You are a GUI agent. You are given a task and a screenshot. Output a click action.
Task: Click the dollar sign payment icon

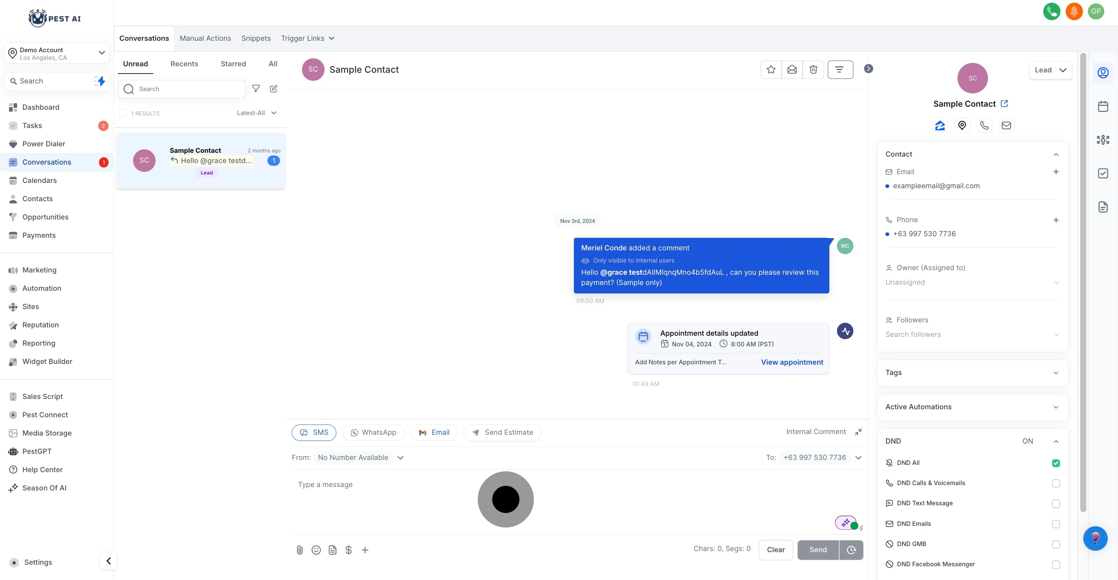click(349, 550)
